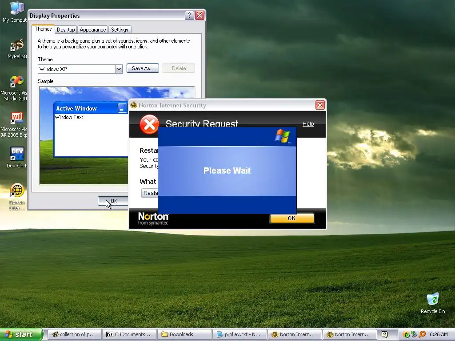This screenshot has width=455, height=341.
Task: Click the disabled Delete theme button
Action: pyautogui.click(x=179, y=68)
